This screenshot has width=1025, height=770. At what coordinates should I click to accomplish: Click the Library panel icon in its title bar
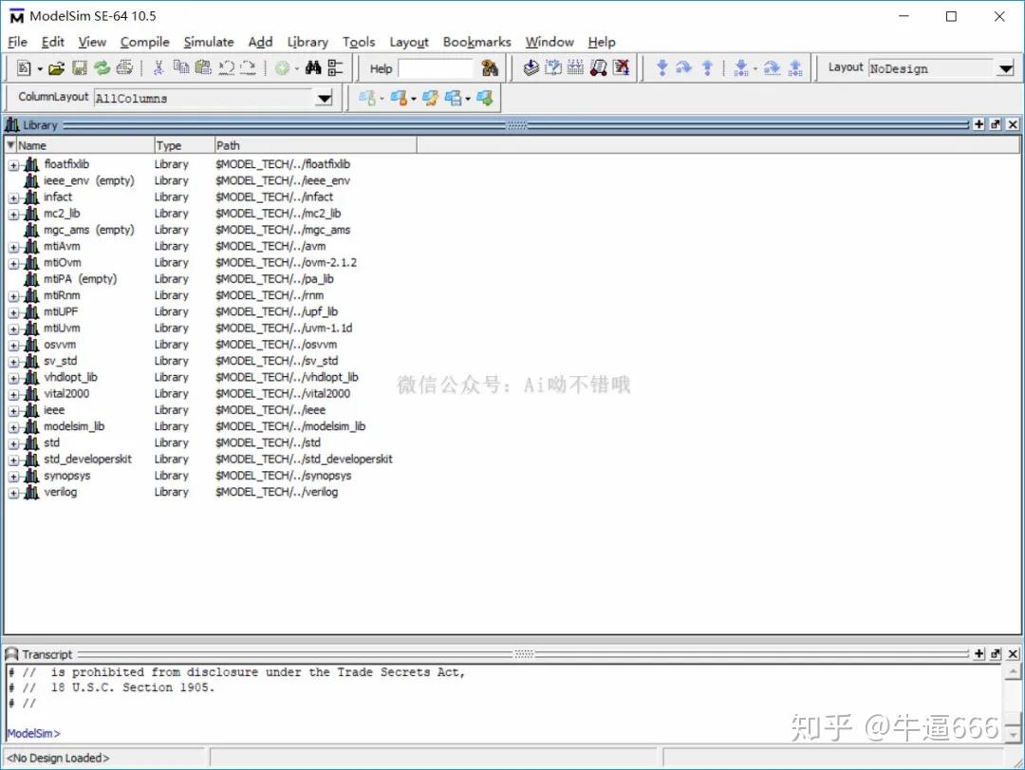pyautogui.click(x=11, y=124)
